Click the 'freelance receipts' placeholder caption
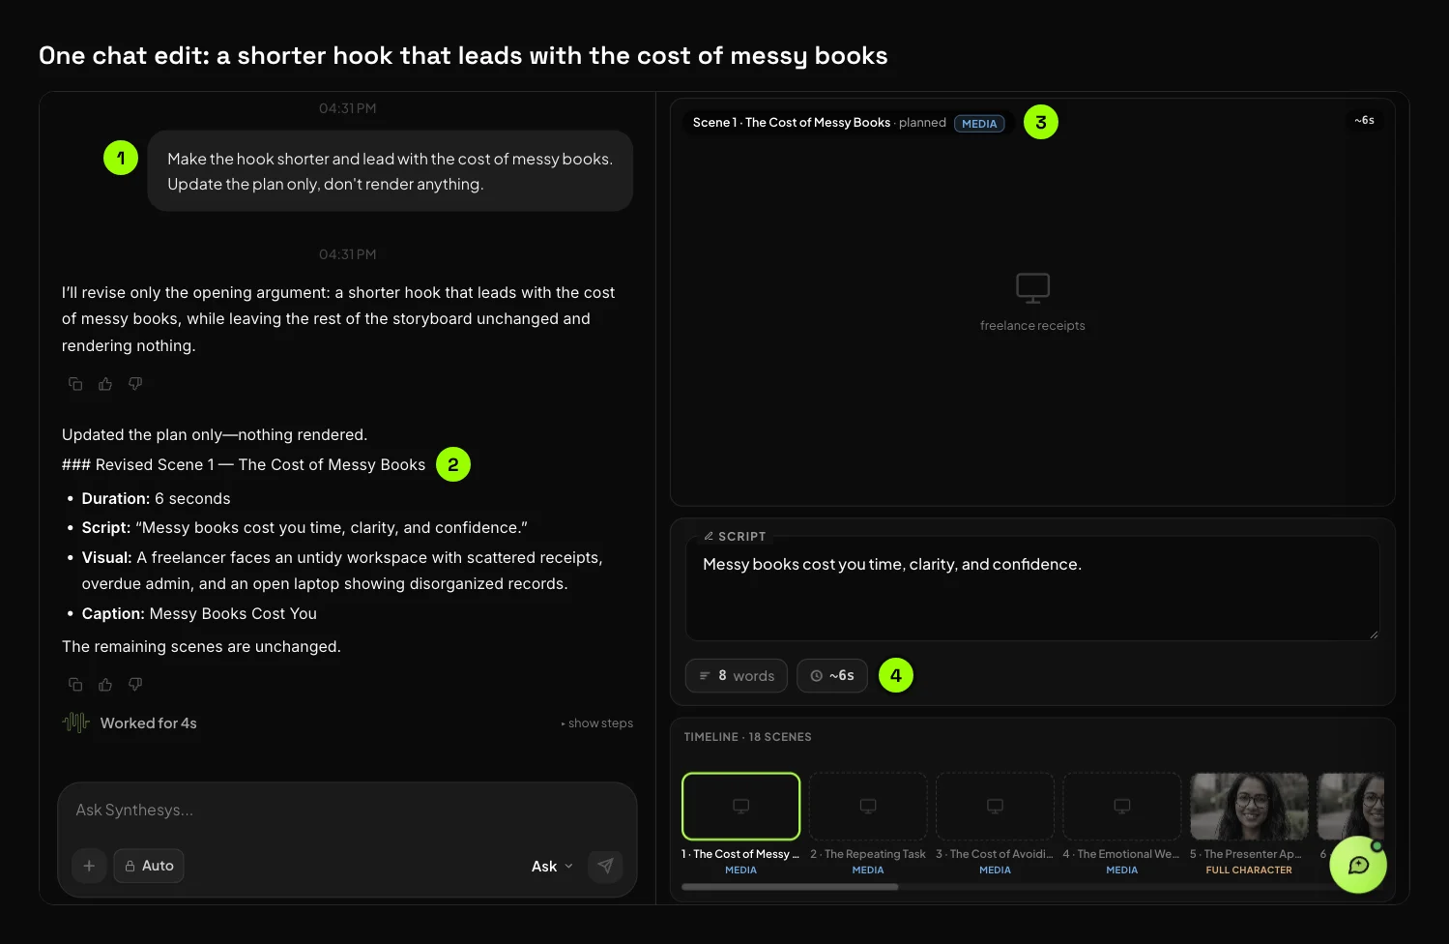The height and width of the screenshot is (944, 1449). [x=1032, y=326]
